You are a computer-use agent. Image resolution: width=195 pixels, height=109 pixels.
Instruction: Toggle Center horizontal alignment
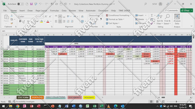pyautogui.click(x=60, y=21)
